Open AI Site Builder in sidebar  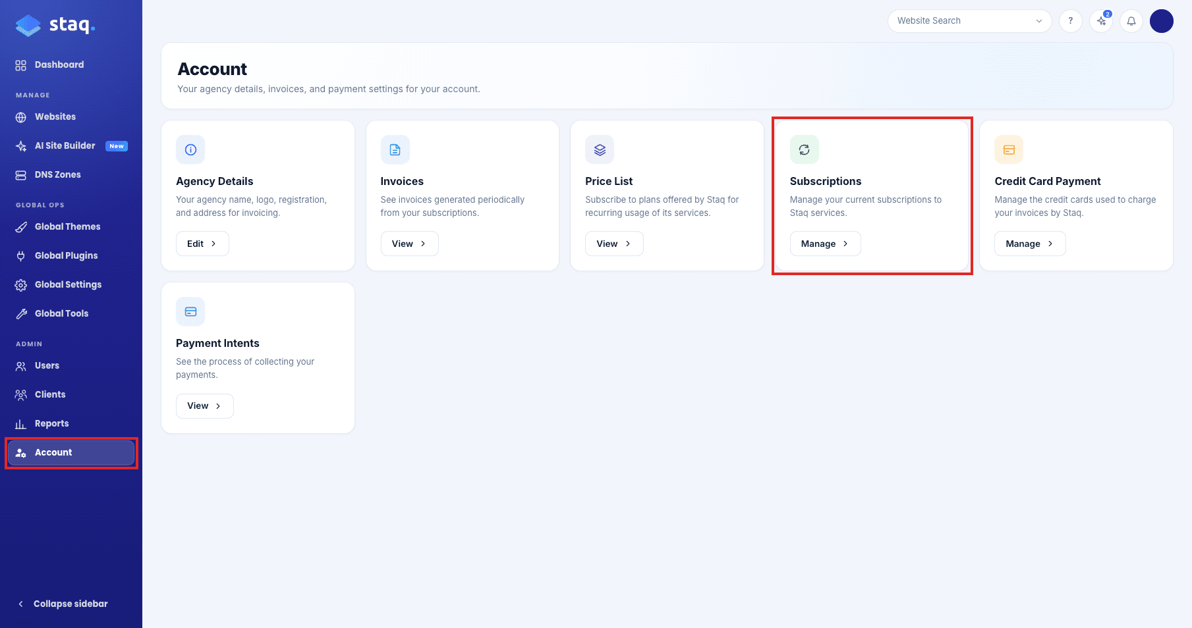71,145
